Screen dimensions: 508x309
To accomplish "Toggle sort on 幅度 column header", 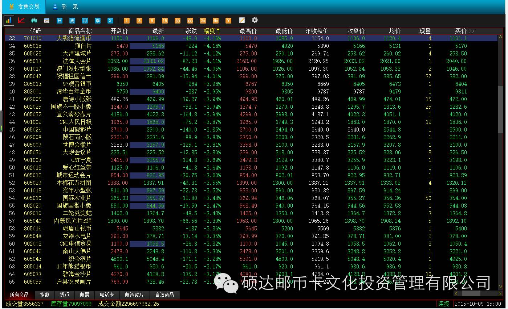I will coord(212,31).
